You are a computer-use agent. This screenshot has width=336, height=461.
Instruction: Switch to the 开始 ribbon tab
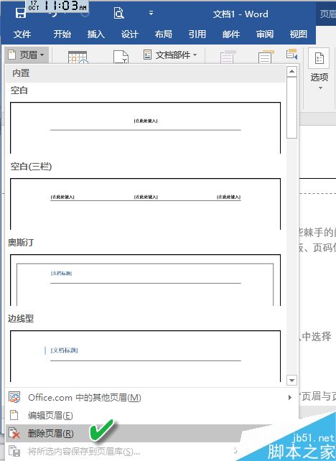pos(62,34)
